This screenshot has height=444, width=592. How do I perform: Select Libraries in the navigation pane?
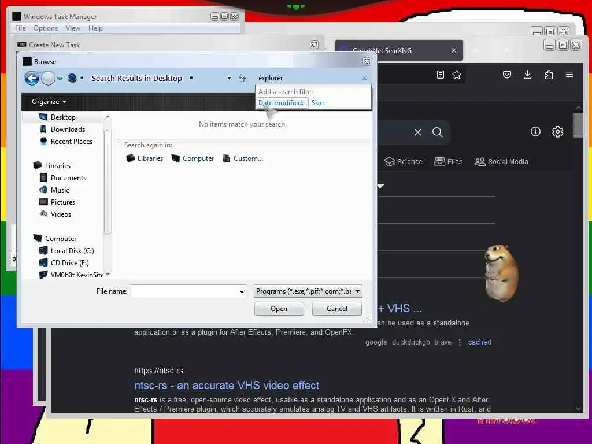point(57,165)
